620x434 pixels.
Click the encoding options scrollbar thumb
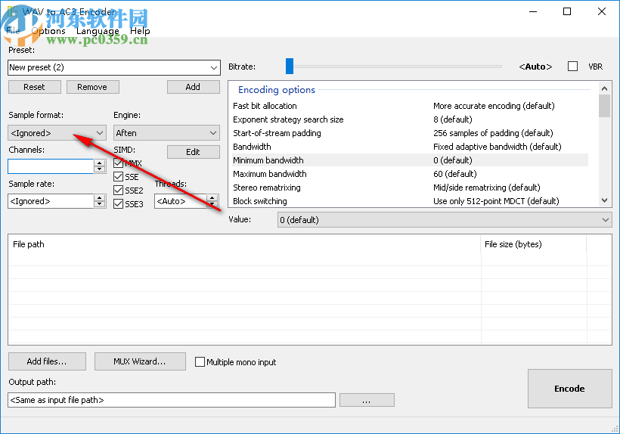click(x=604, y=106)
